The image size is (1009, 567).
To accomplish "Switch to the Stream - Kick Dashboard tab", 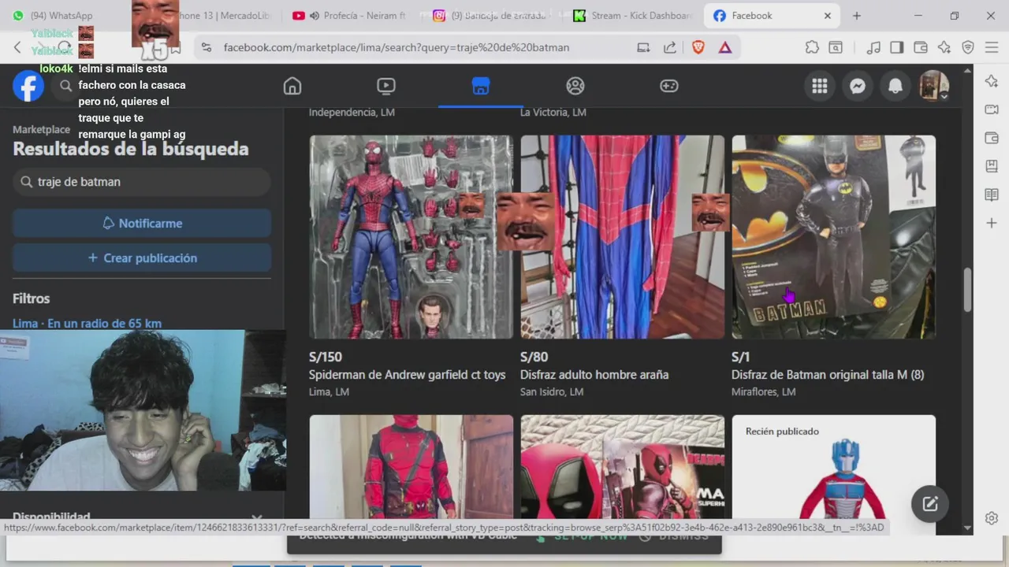I will coord(633,16).
